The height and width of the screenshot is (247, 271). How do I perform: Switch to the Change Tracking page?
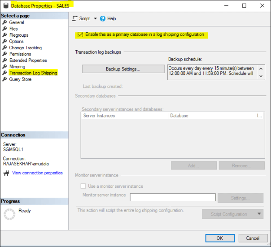(26, 48)
